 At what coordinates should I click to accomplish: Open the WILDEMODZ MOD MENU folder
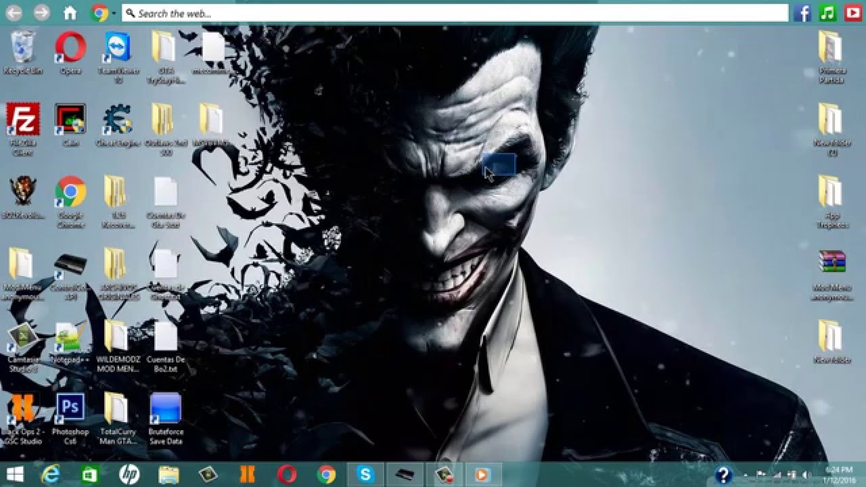tap(118, 347)
